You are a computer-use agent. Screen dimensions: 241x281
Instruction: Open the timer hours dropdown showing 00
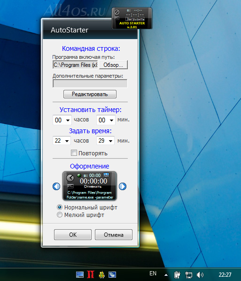pos(62,120)
